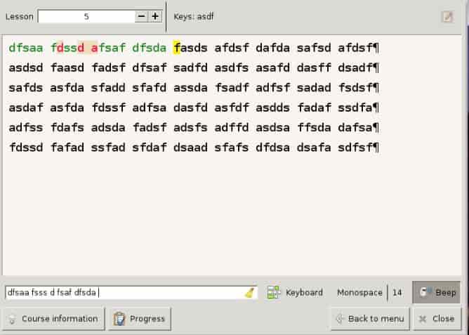Click the word 'asdsd' in second line
This screenshot has height=335, width=469.
26,68
